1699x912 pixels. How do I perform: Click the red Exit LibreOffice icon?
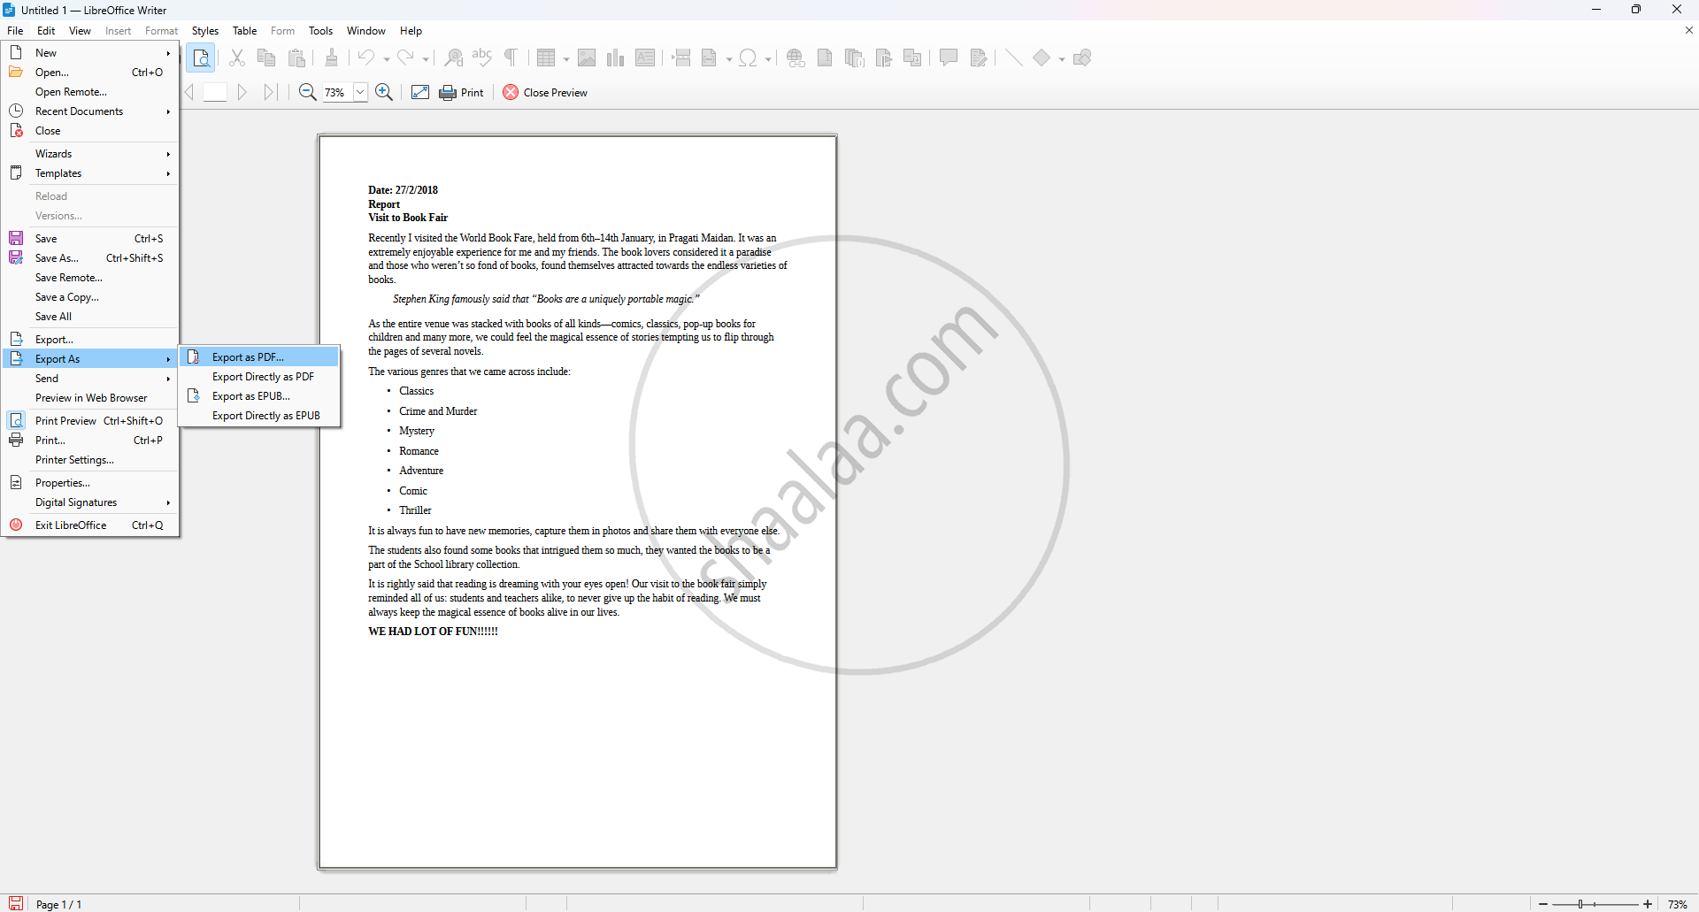pyautogui.click(x=16, y=525)
